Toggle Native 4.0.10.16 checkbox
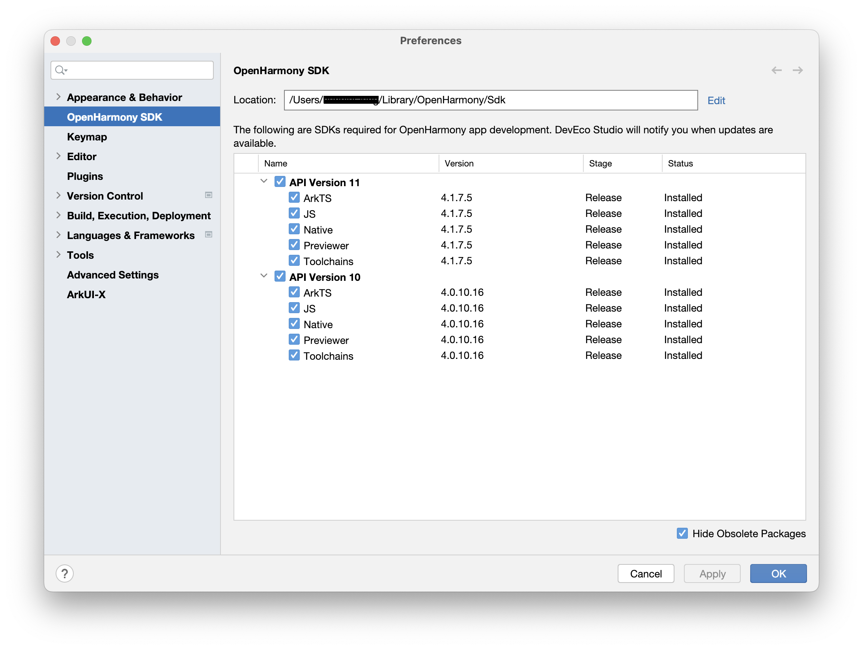 point(294,323)
